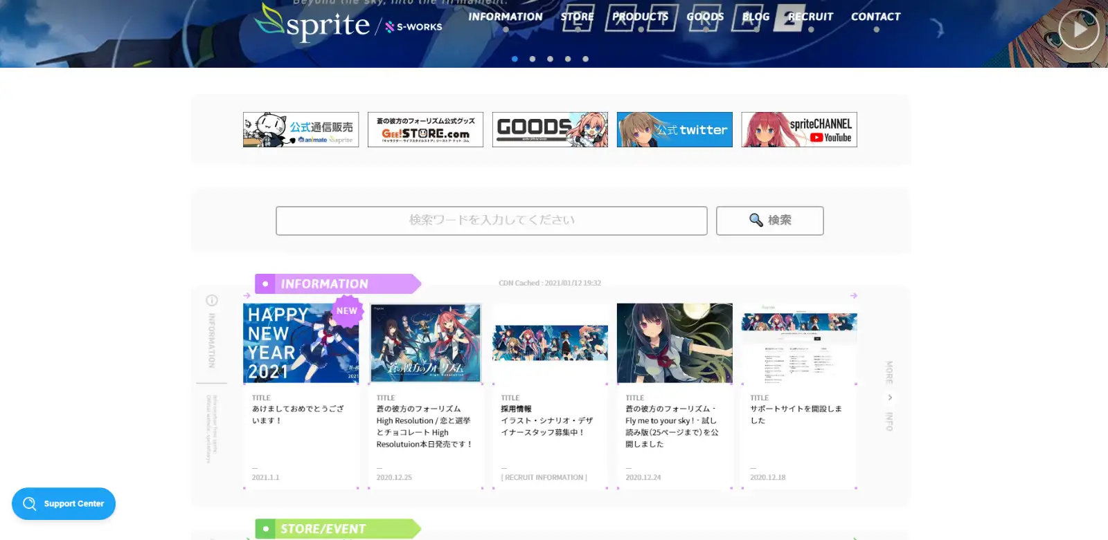Select the fourth carousel slide dot
Screen dimensions: 1108x540
(568, 59)
